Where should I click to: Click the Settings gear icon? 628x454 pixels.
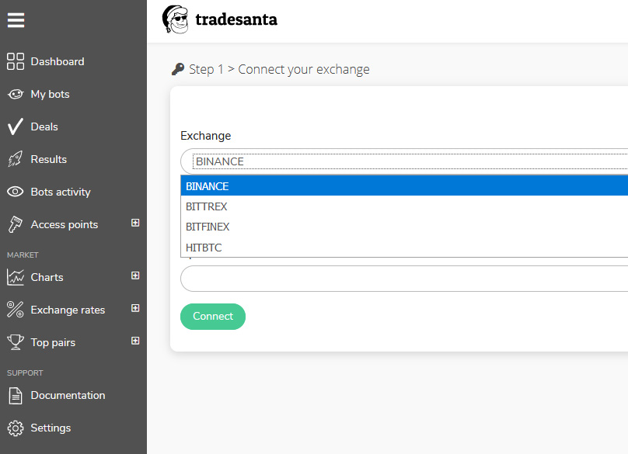[16, 428]
